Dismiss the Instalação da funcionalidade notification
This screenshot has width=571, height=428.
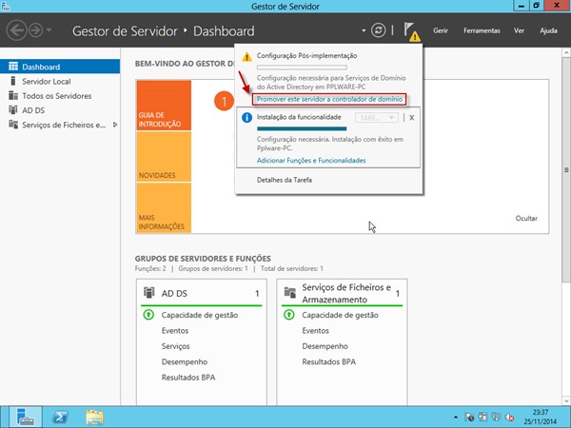click(411, 118)
